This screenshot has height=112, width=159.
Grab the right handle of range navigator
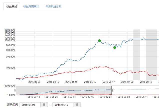[x=111, y=90]
